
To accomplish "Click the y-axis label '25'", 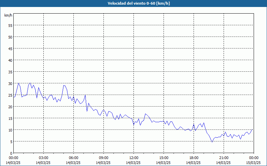I will tap(10, 95).
